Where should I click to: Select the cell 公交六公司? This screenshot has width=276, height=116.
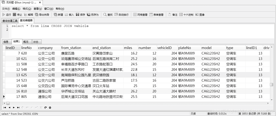pyautogui.click(x=49, y=80)
